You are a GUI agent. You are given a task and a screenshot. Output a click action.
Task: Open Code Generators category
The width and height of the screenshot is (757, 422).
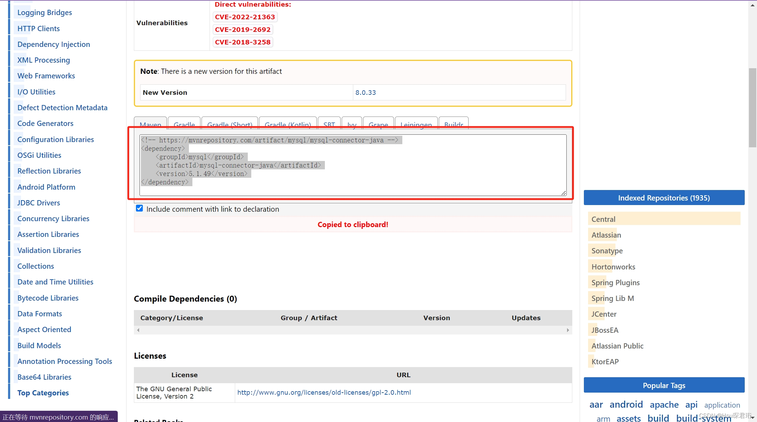pyautogui.click(x=45, y=123)
